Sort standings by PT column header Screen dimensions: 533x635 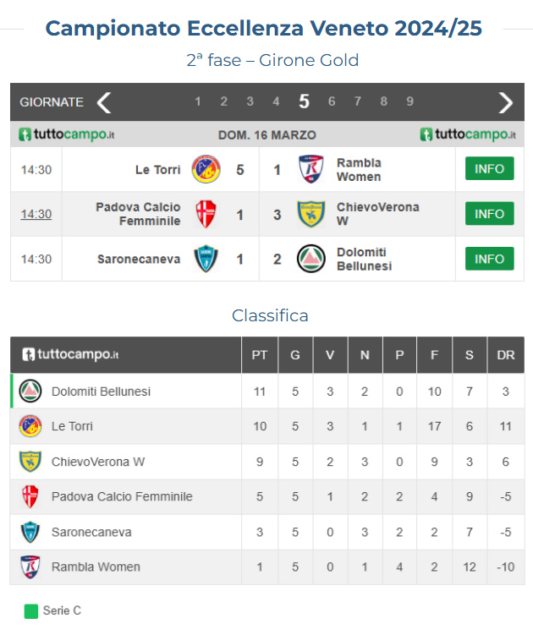260,355
